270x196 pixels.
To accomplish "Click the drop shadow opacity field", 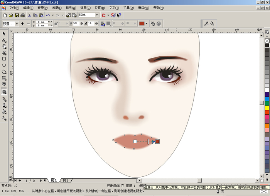I will [x=76, y=23].
